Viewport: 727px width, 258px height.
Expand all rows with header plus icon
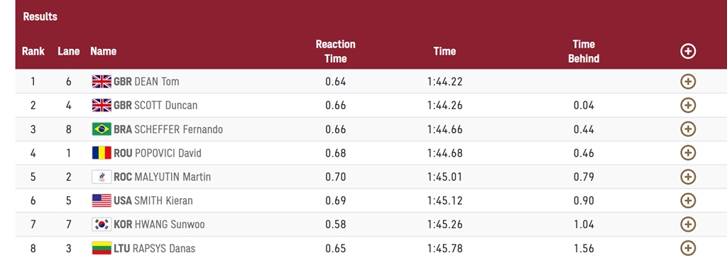[x=687, y=51]
